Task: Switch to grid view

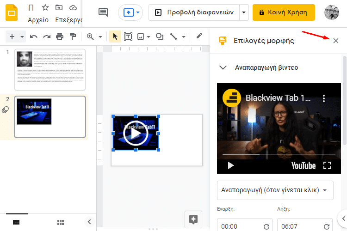Action: (61, 222)
